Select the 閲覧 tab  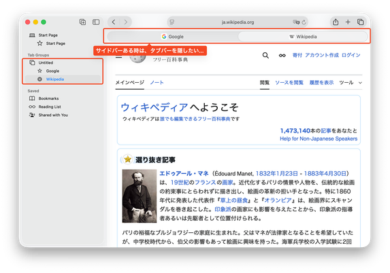pyautogui.click(x=265, y=82)
